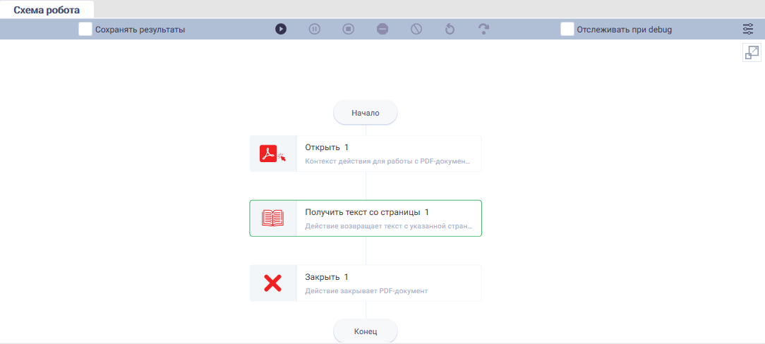Run the robot with the play icon
This screenshot has width=765, height=344.
281,29
